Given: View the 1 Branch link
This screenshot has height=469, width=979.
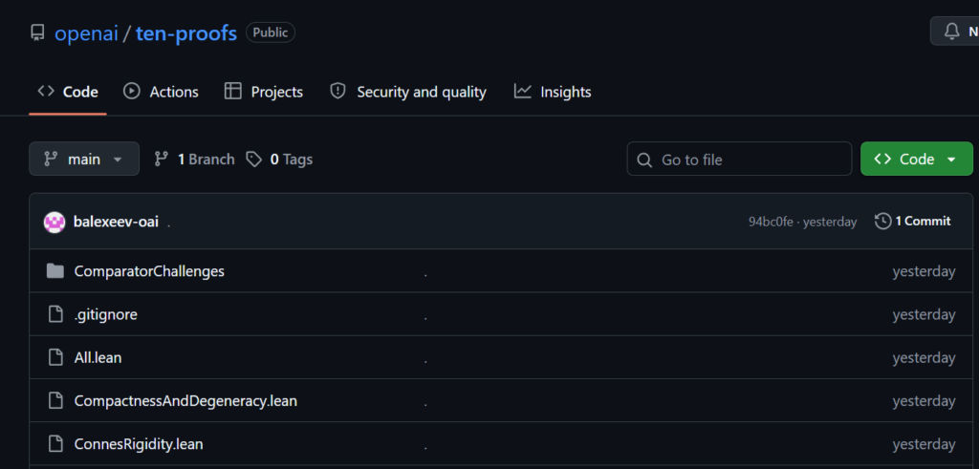Looking at the screenshot, I should [x=194, y=159].
